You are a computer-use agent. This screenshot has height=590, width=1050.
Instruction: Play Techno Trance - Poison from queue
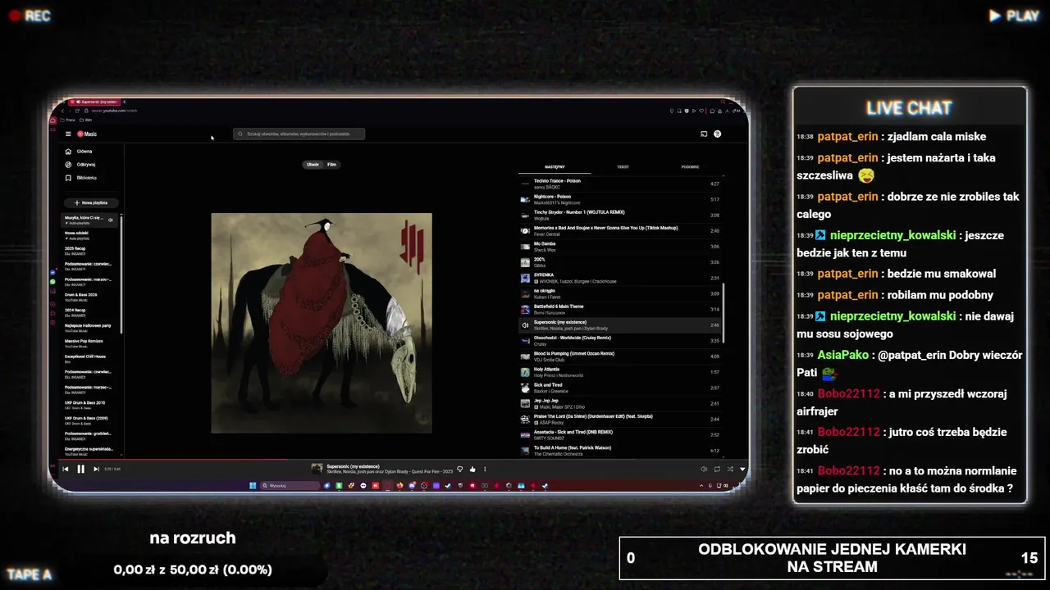coord(622,184)
